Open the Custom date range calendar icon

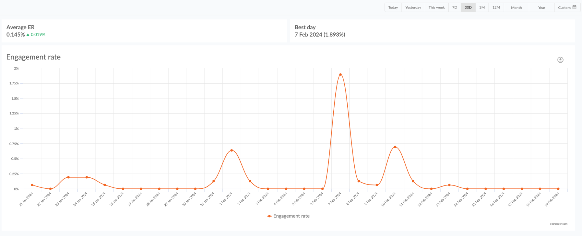point(574,7)
